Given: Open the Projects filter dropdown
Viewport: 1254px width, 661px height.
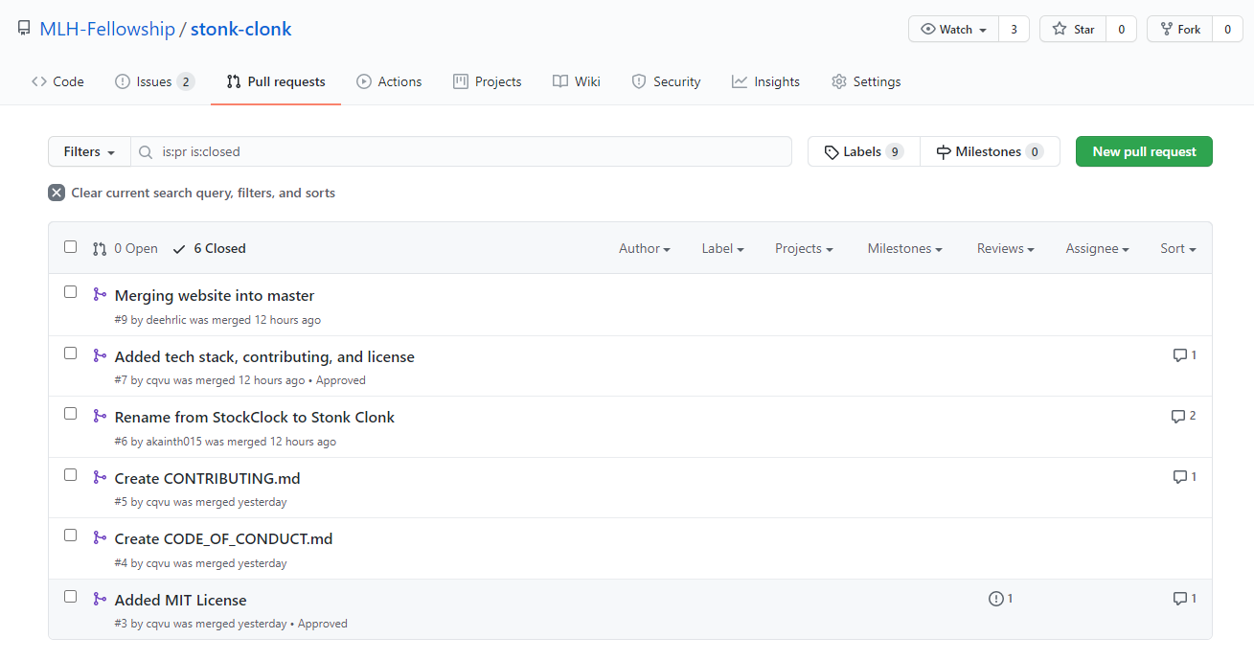Looking at the screenshot, I should pos(804,248).
